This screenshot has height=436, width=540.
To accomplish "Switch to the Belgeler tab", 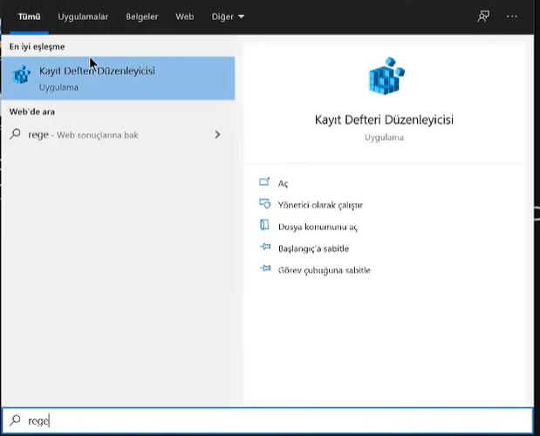I will pyautogui.click(x=142, y=17).
